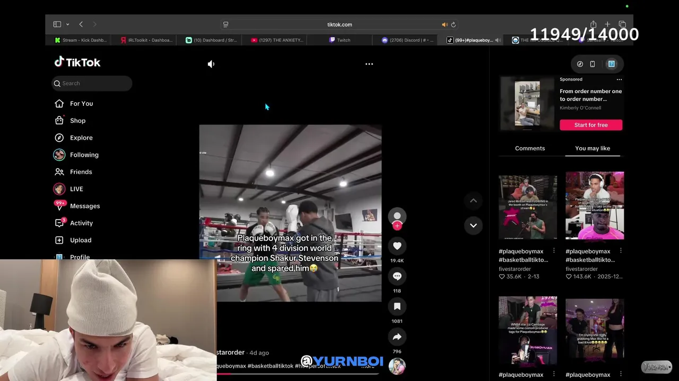Switch to the (10) Dashboard tab
Image resolution: width=679 pixels, height=381 pixels.
(211, 40)
